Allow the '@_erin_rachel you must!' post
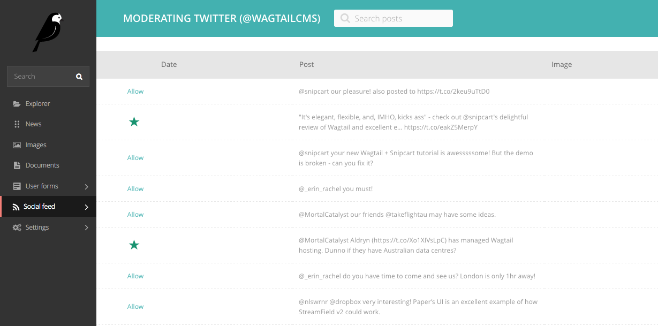 (135, 189)
